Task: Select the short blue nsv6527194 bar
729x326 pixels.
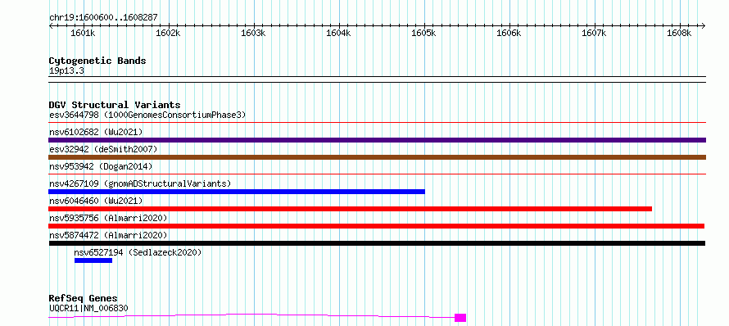Action: (x=93, y=260)
